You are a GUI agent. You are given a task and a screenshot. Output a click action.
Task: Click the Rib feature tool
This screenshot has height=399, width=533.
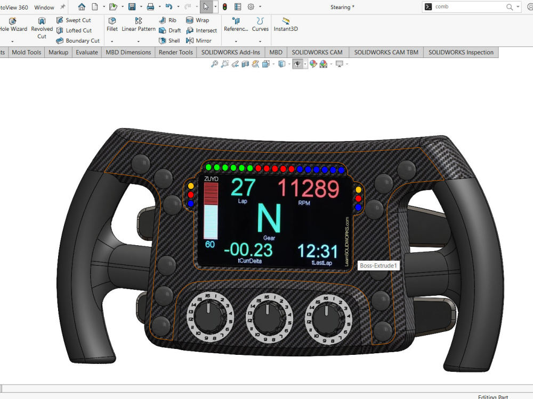167,20
